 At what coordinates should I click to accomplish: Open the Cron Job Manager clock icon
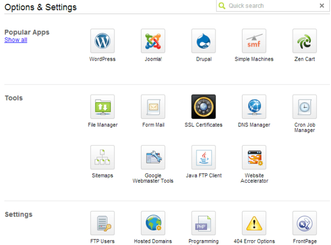pos(305,107)
